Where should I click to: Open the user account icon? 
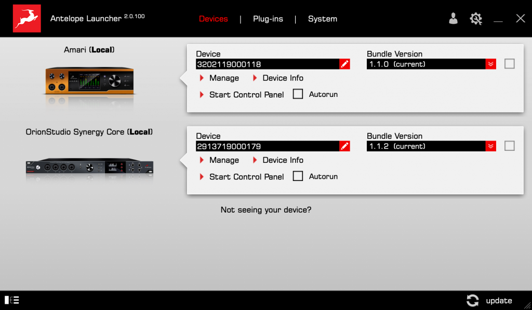click(x=453, y=18)
